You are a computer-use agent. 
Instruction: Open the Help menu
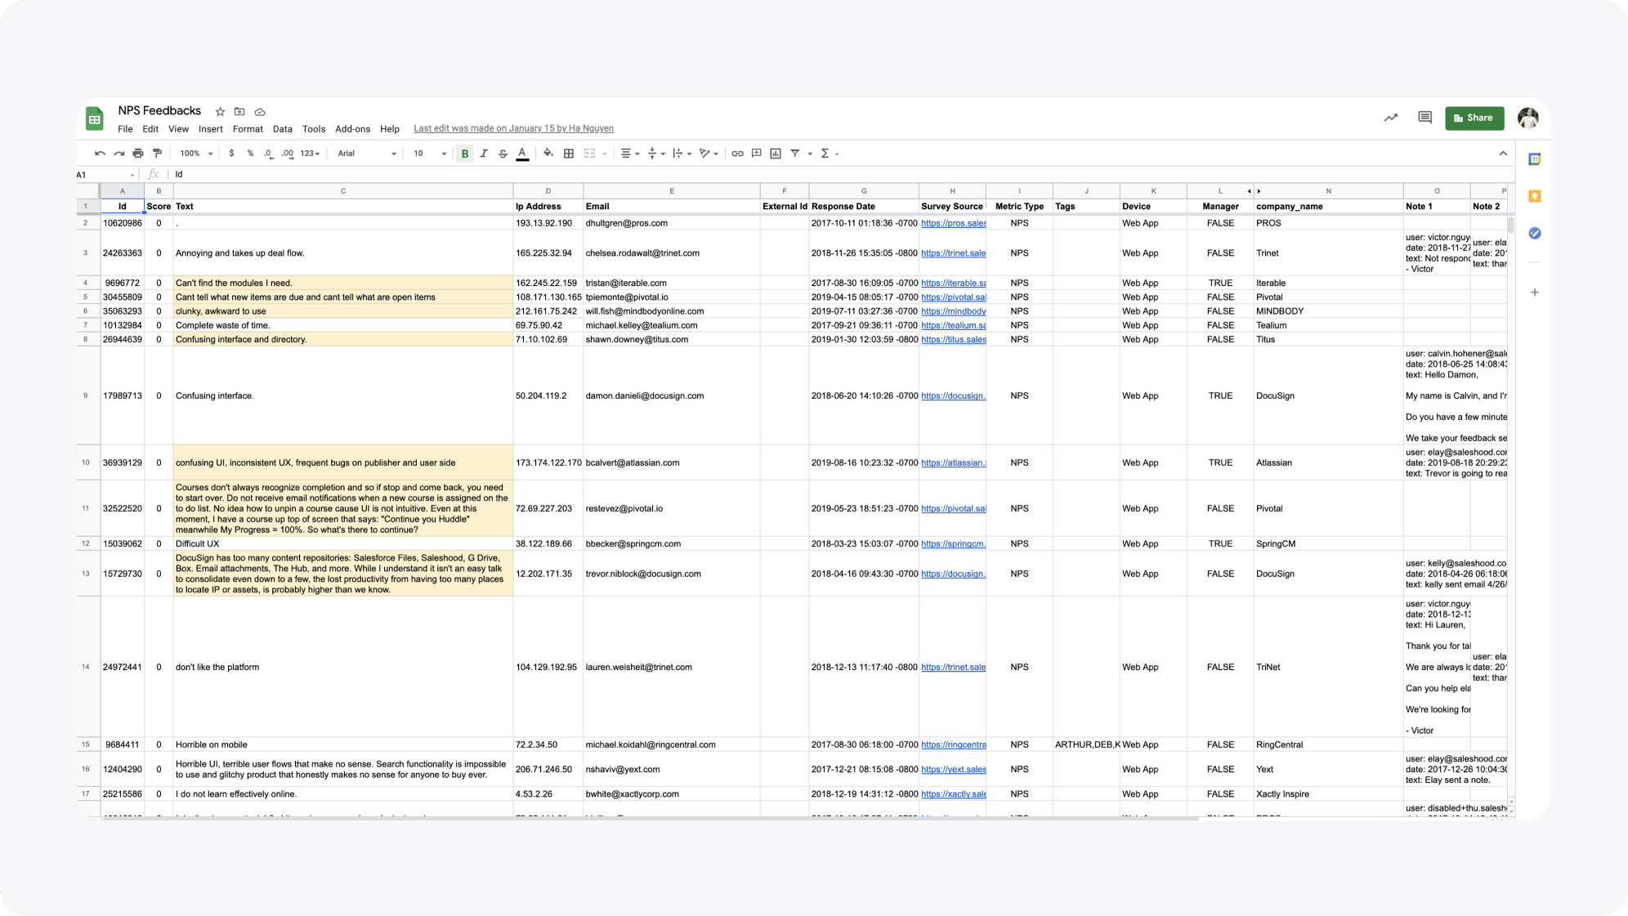point(390,129)
